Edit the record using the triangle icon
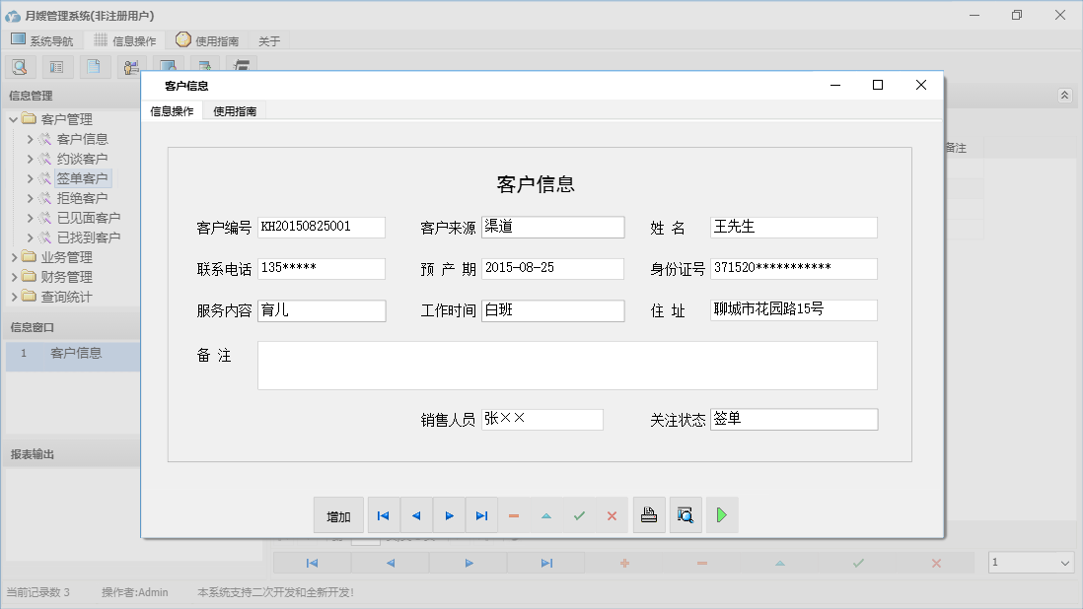 point(546,514)
